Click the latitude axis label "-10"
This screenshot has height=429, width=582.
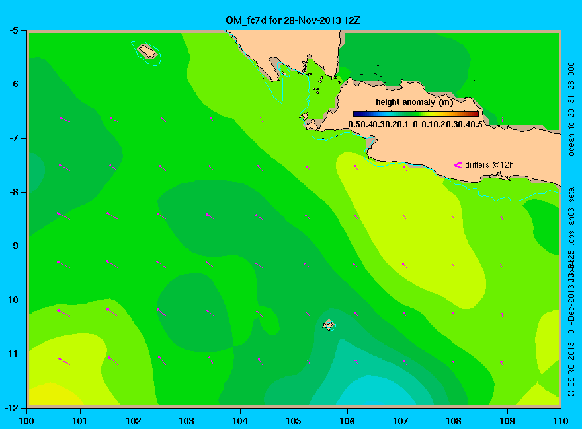click(11, 300)
